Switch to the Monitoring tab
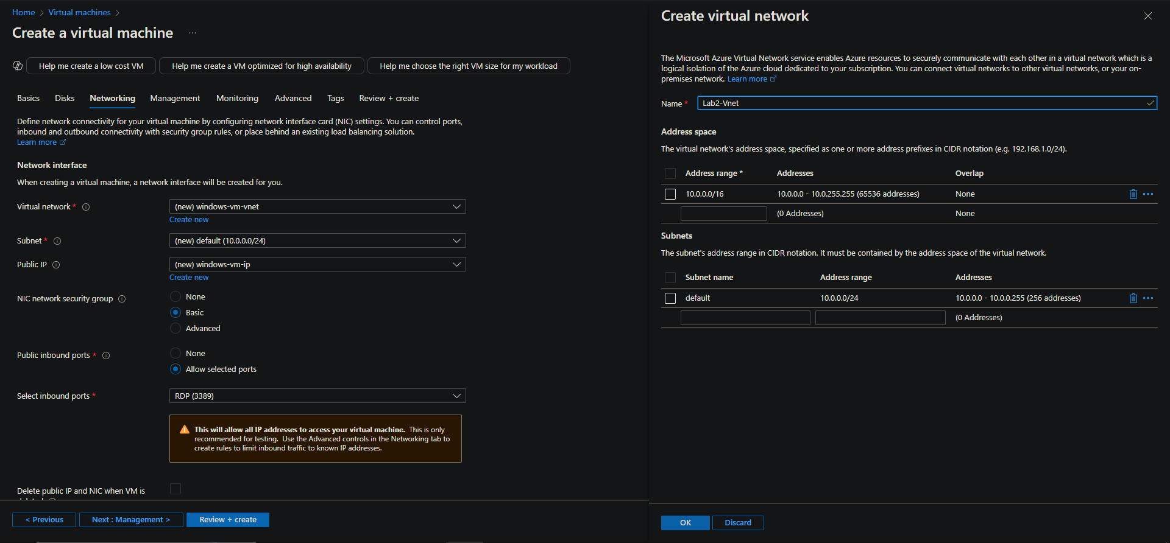 coord(237,98)
